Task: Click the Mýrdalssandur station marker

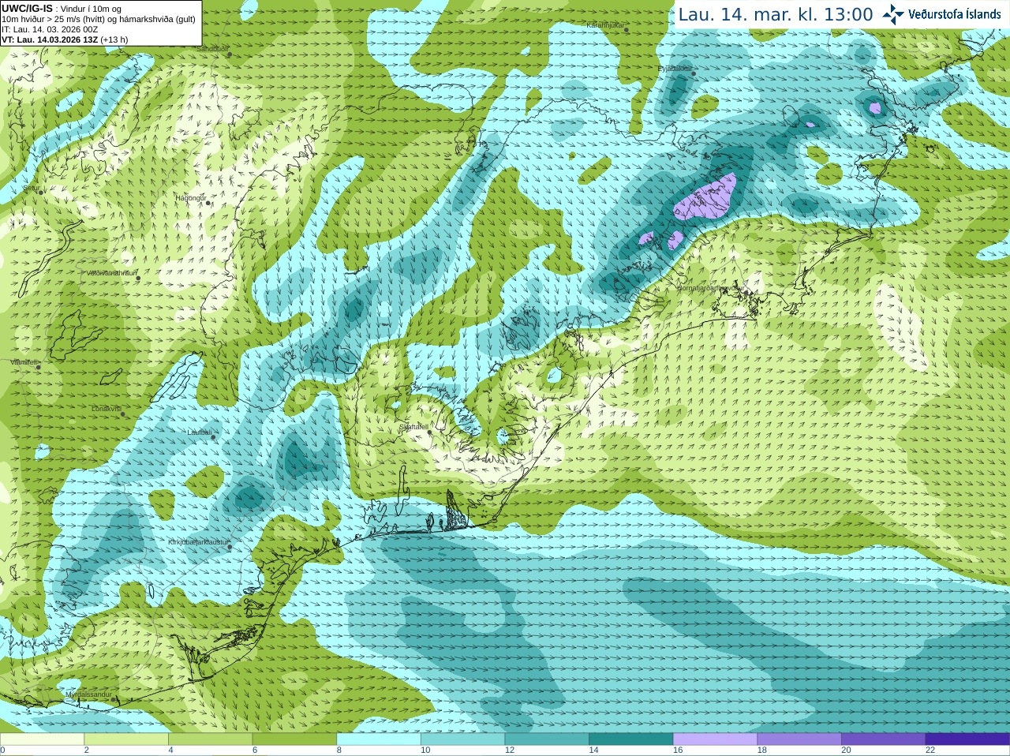Action: (x=113, y=699)
